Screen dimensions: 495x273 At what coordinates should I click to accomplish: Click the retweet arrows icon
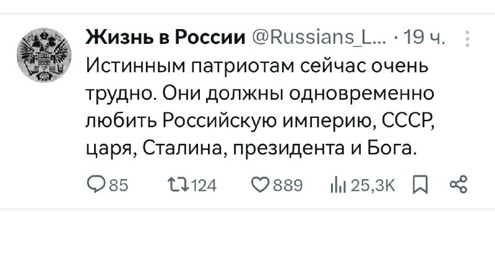coord(178,185)
